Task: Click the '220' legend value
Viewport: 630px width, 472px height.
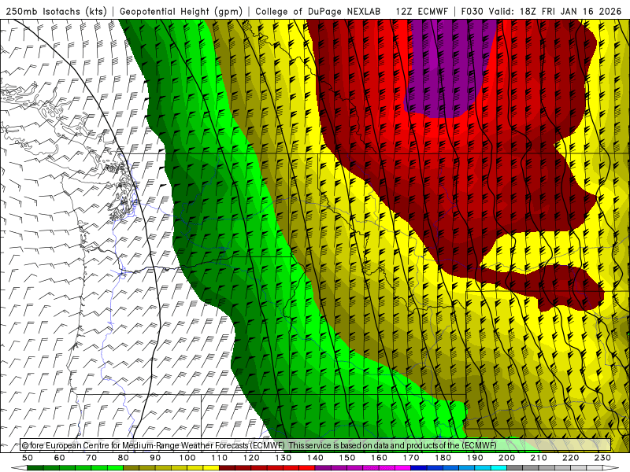Action: point(570,458)
